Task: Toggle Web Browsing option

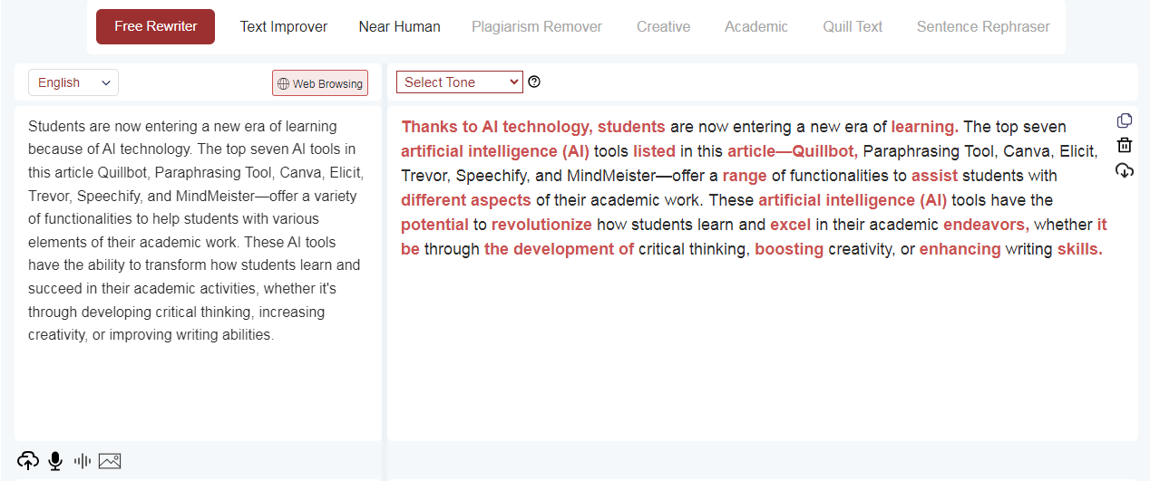Action: click(x=320, y=82)
